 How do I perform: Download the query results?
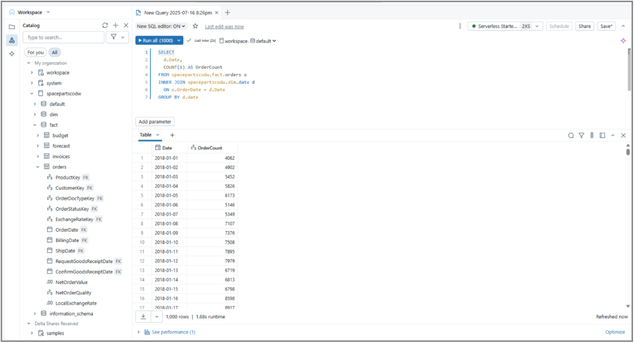pos(142,316)
